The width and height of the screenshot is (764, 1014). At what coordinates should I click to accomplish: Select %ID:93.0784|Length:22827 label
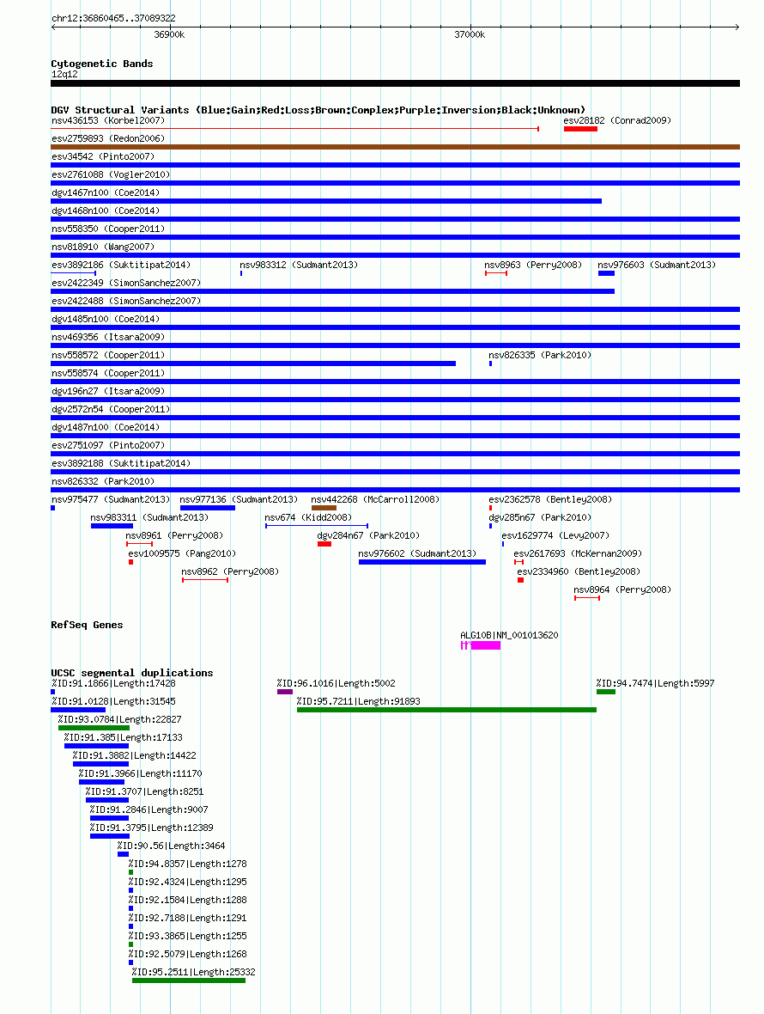point(119,720)
